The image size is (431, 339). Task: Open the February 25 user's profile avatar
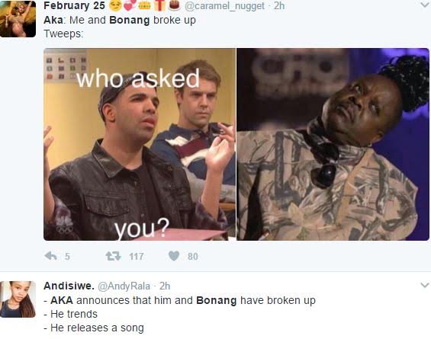tap(18, 19)
